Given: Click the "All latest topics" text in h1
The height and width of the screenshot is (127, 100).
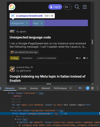Looking at the screenshot, I should click(74, 105).
